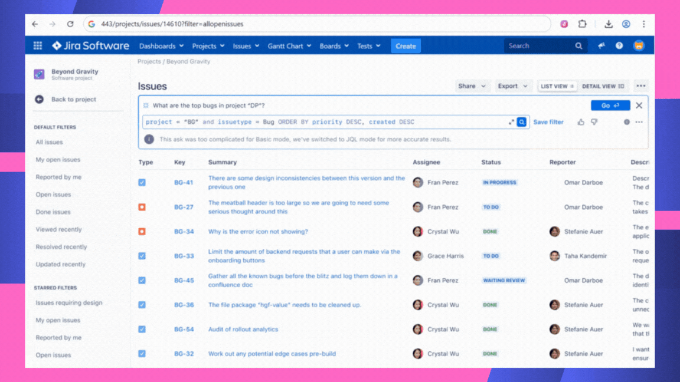
Task: Open the user profile avatar
Action: pyautogui.click(x=639, y=46)
